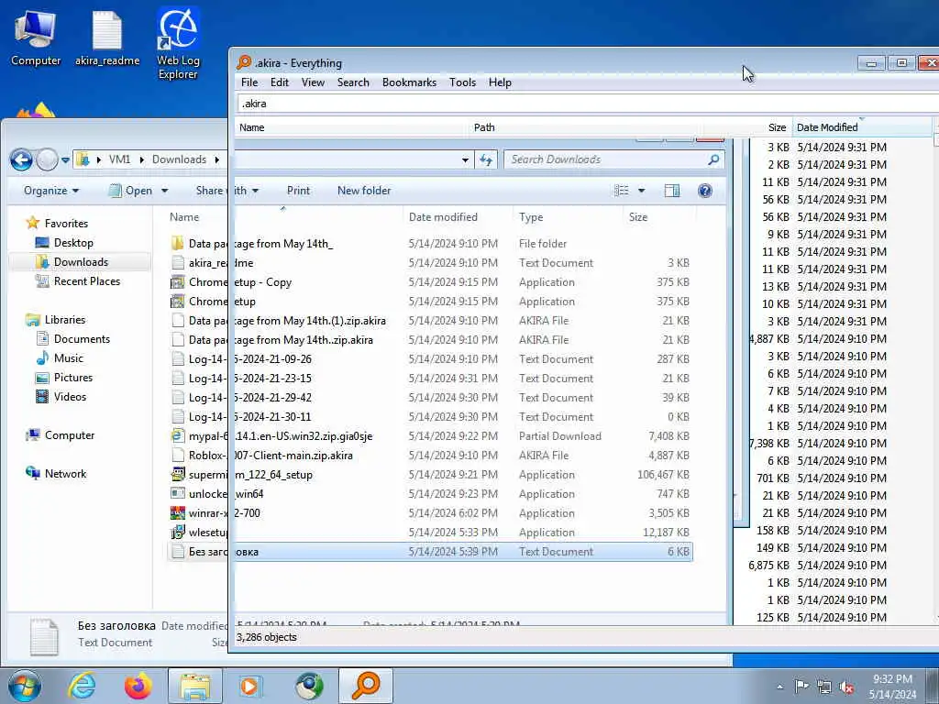Sort Explorer list by Date modified column
939x704 pixels.
(x=458, y=217)
